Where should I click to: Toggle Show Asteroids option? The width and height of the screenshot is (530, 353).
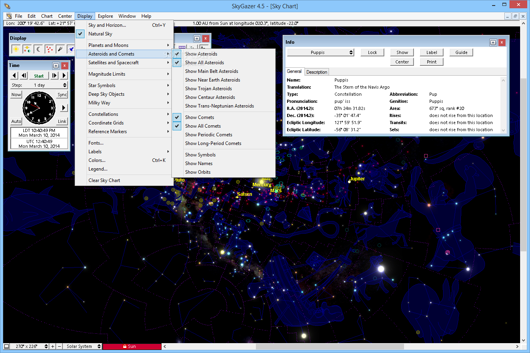pyautogui.click(x=224, y=54)
